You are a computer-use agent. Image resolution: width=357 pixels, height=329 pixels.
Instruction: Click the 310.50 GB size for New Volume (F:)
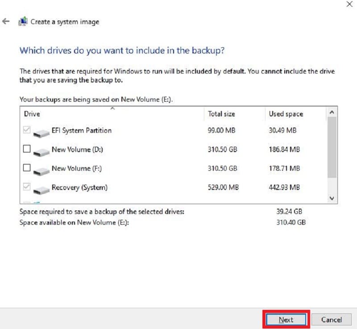click(222, 169)
